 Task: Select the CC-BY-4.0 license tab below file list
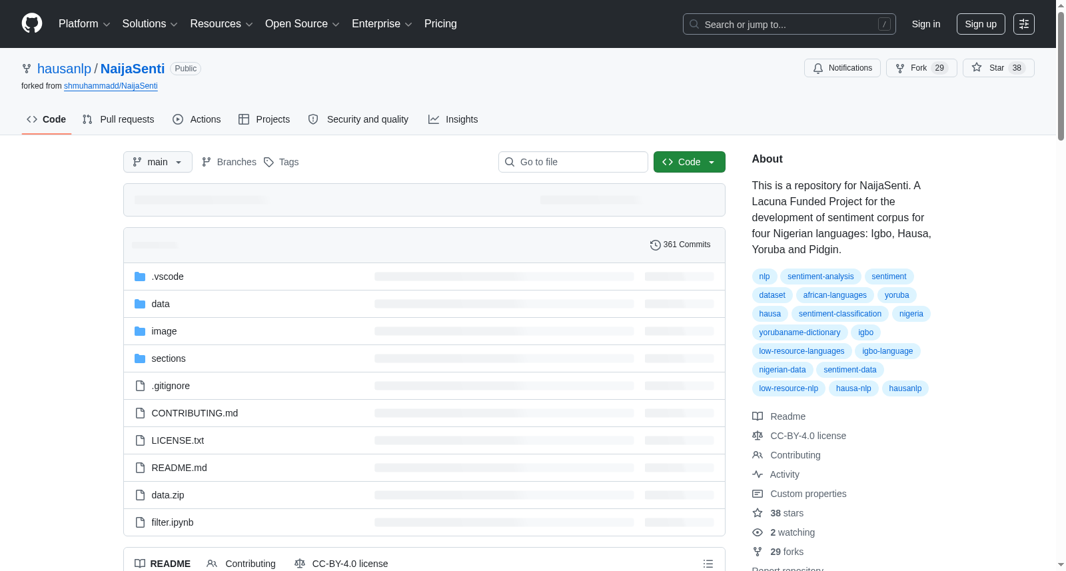click(341, 564)
